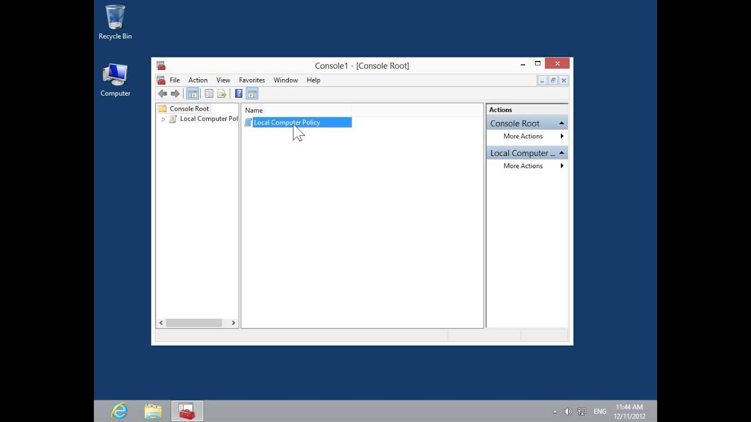Open More Actions under Console Root
This screenshot has width=751, height=422.
523,136
